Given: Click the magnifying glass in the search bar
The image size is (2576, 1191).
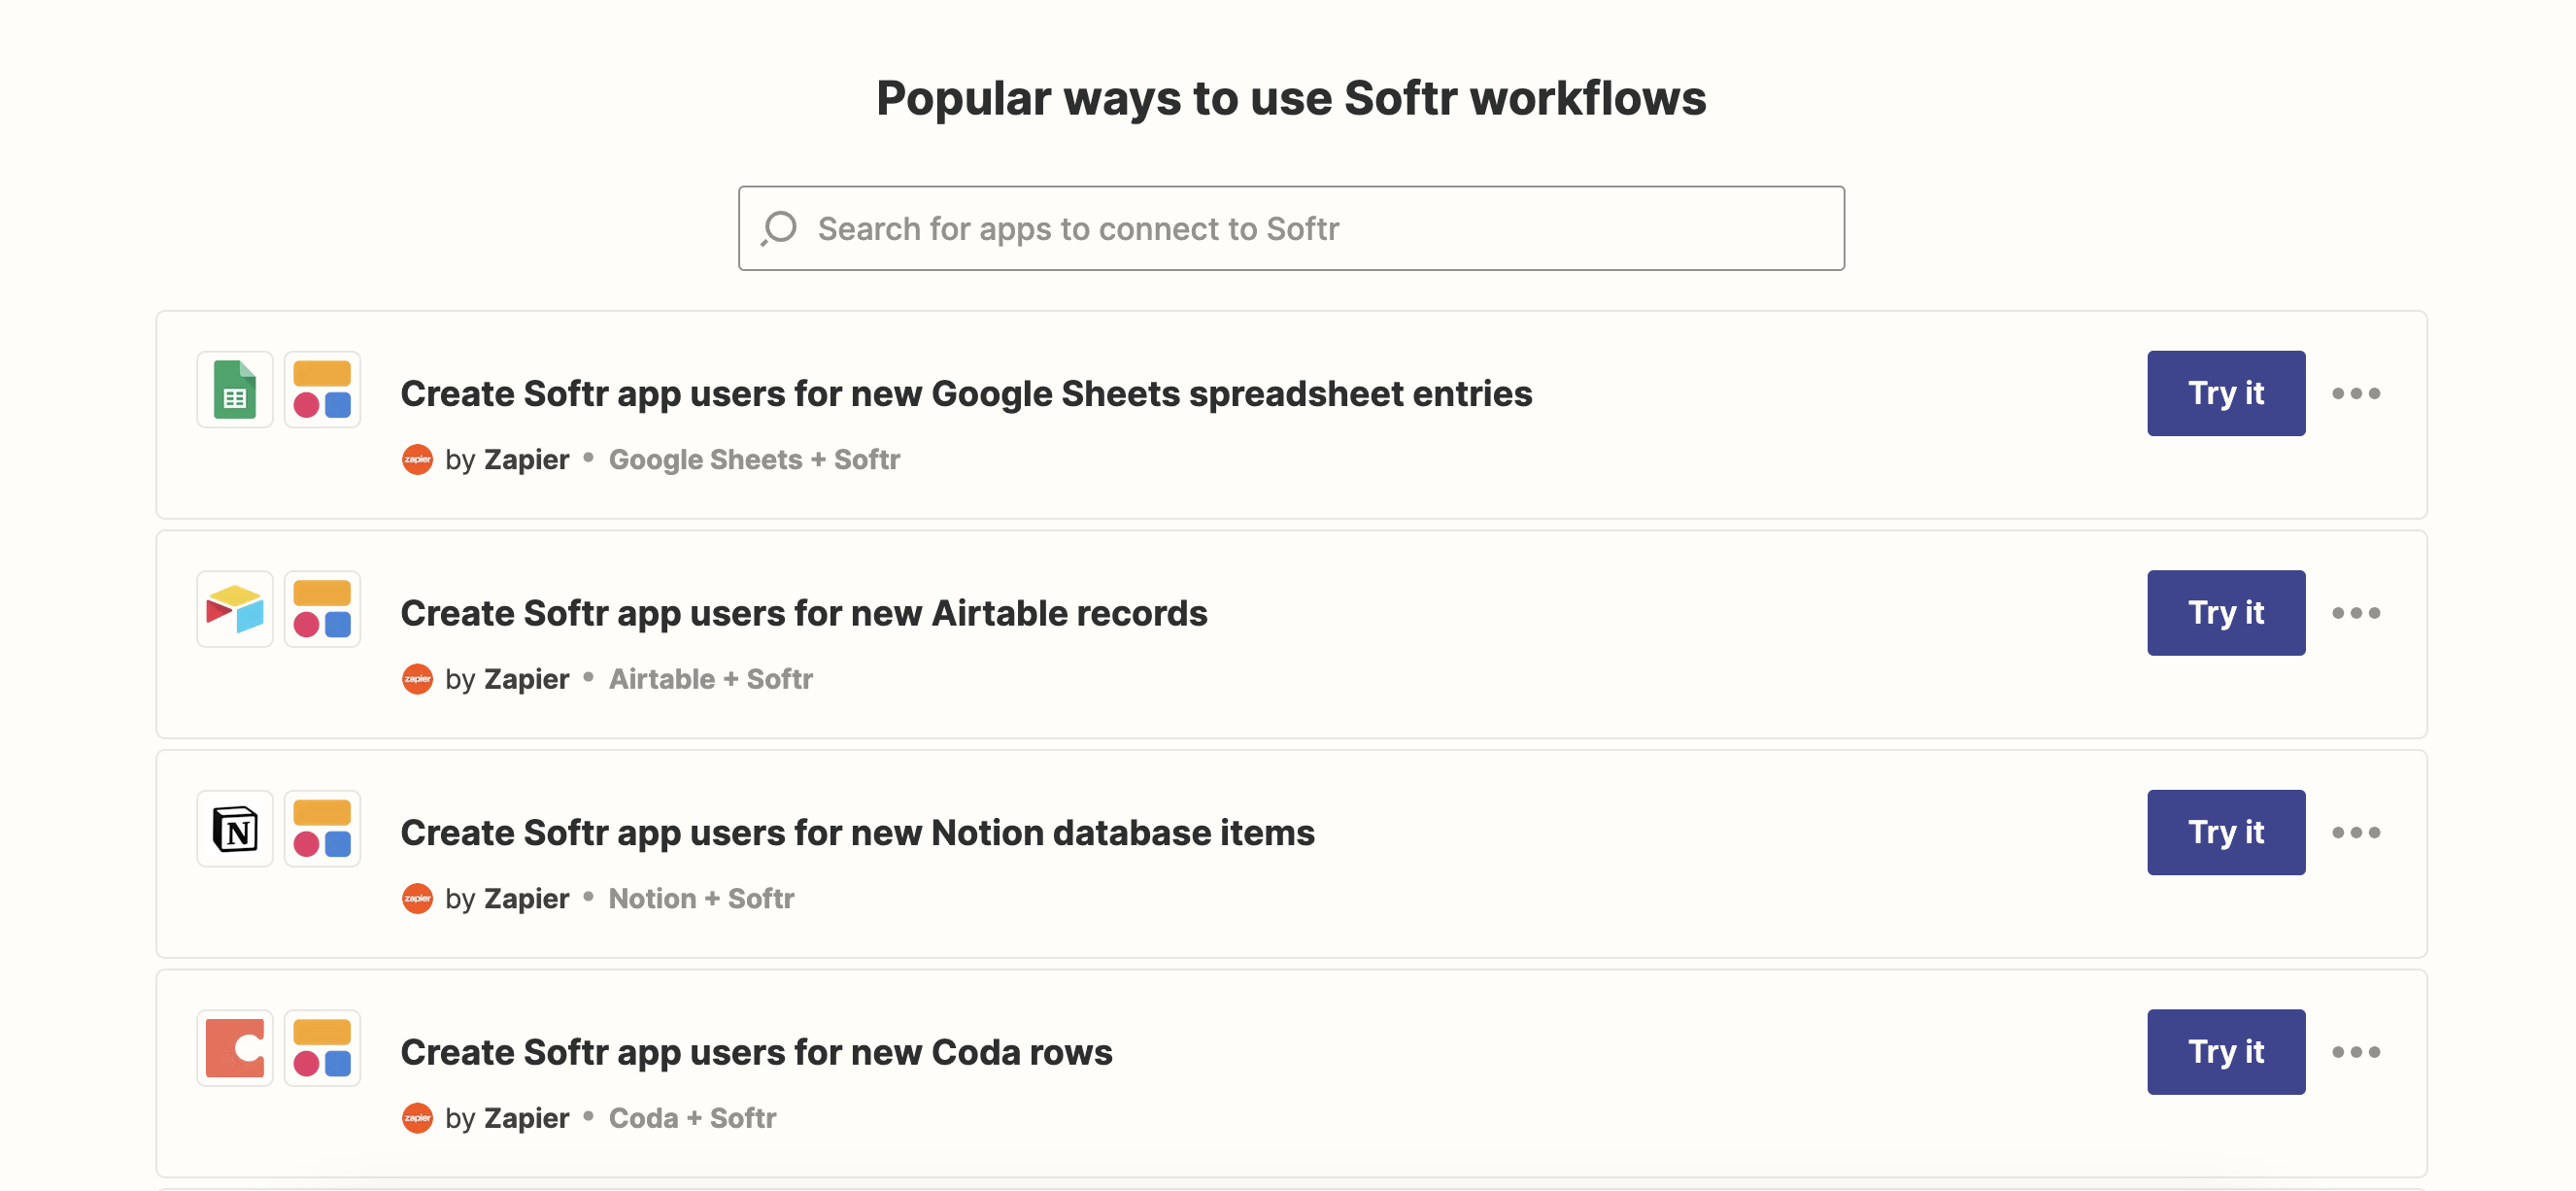Looking at the screenshot, I should point(776,228).
